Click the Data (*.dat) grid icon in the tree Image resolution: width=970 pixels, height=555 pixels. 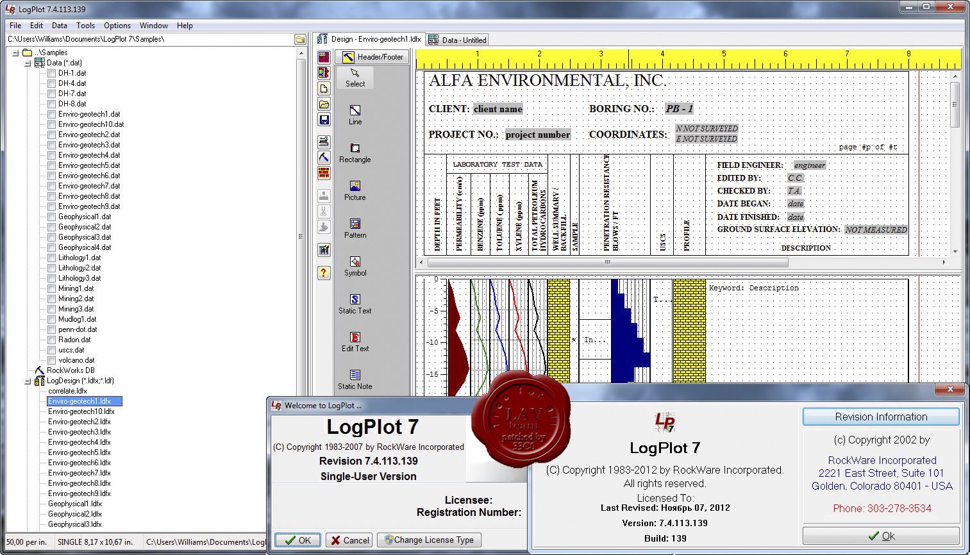[x=40, y=63]
